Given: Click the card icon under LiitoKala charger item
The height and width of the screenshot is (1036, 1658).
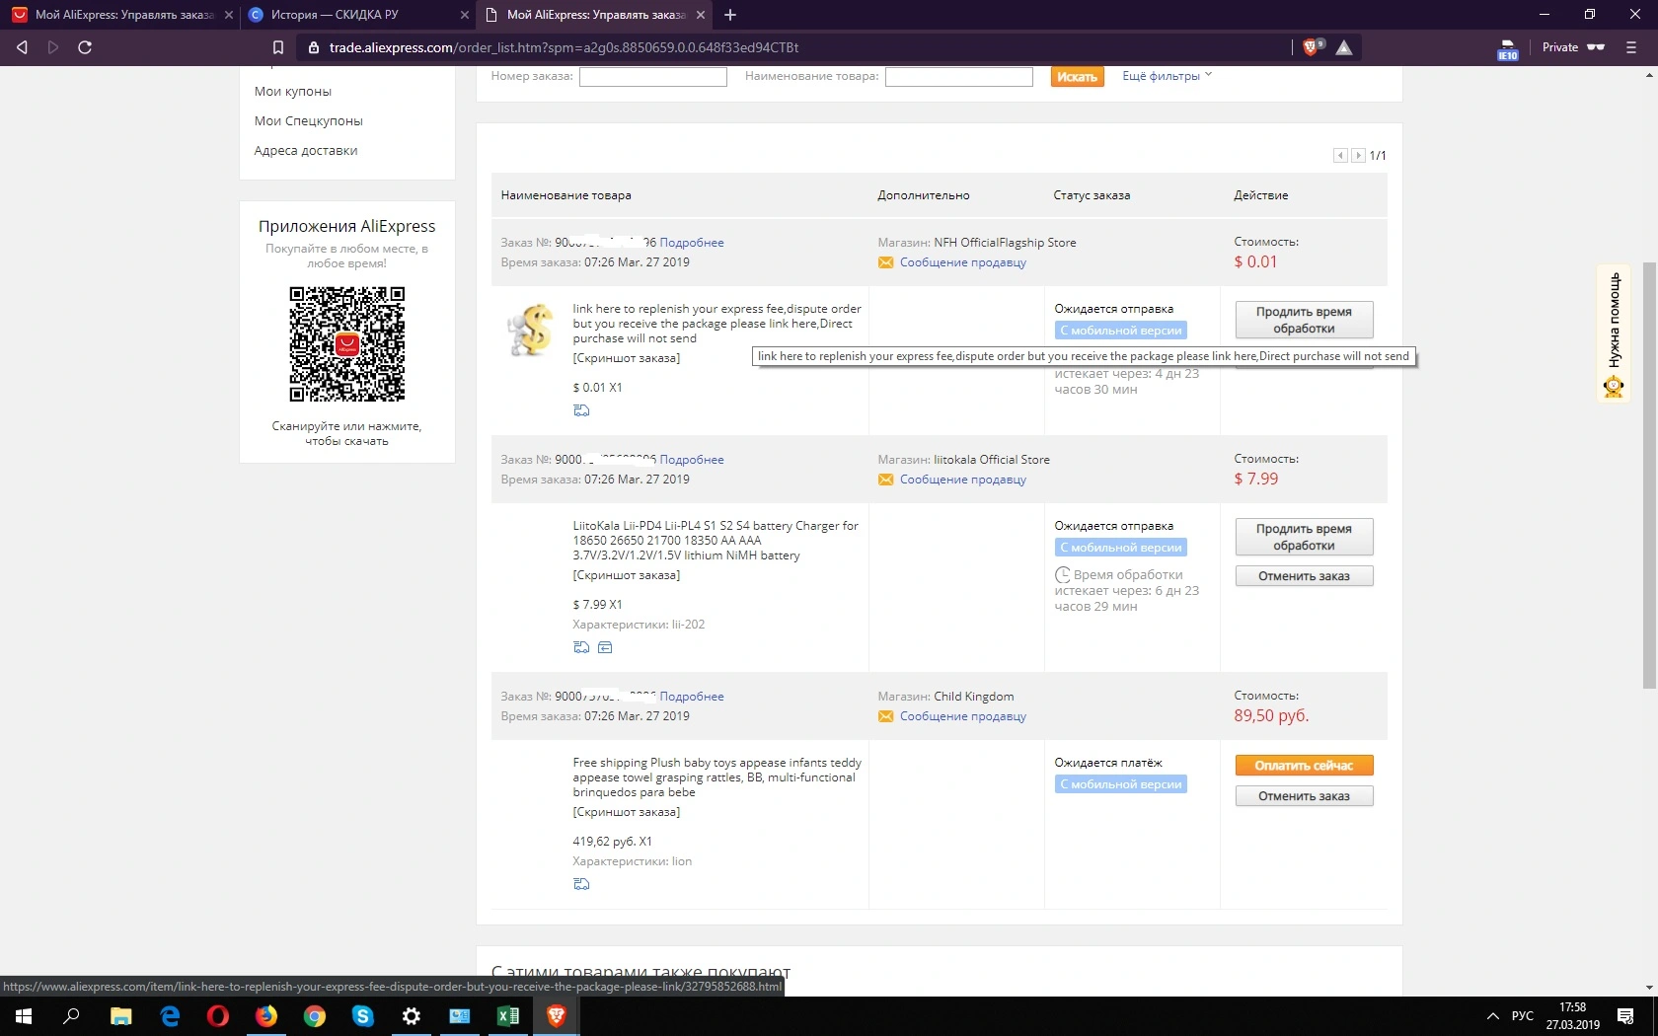Looking at the screenshot, I should tap(605, 647).
